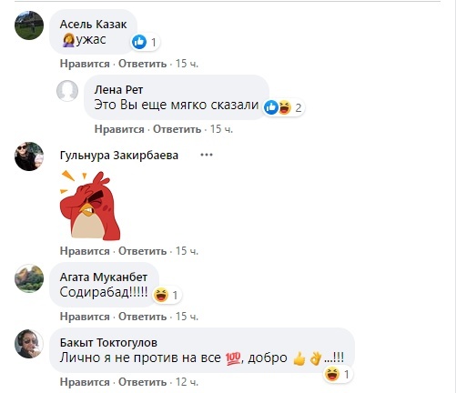This screenshot has height=393, width=456.
Task: Click the laughing reaction on Агата Муканбет's comment
Action: click(x=161, y=295)
